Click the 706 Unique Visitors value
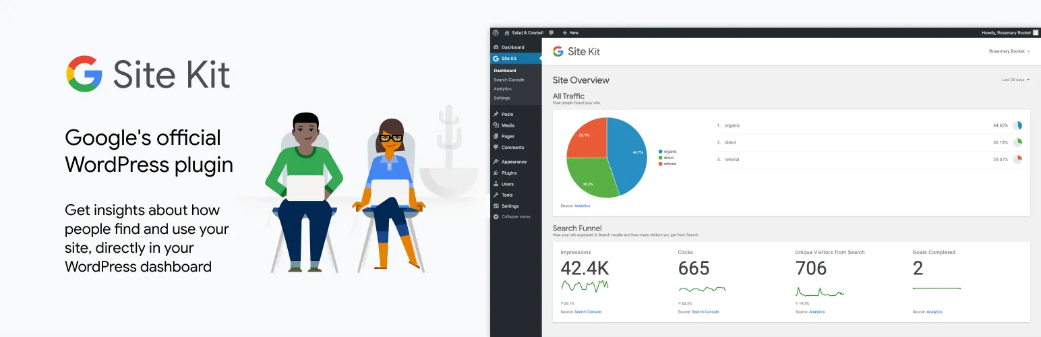 pyautogui.click(x=811, y=268)
